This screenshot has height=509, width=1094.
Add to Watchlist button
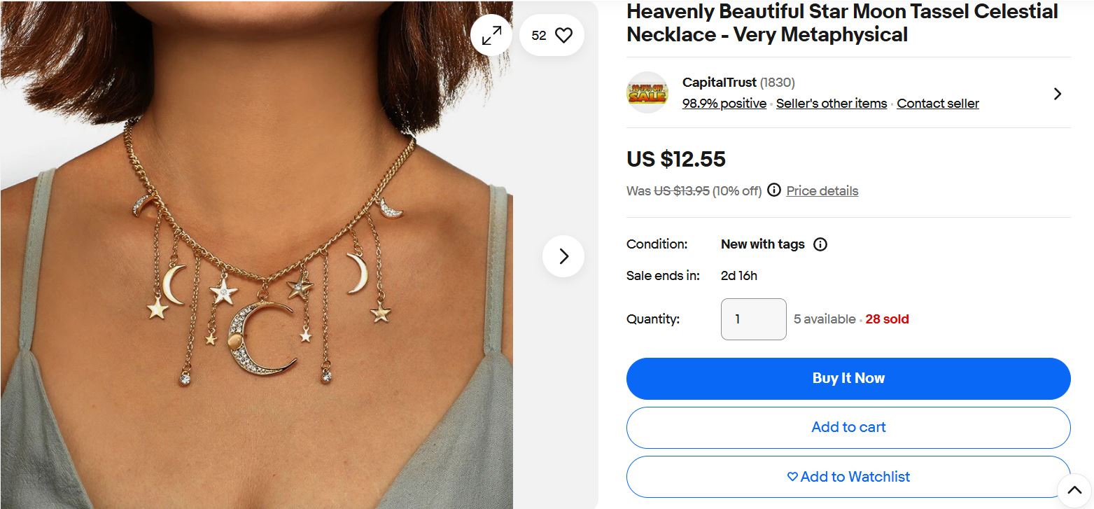coord(848,477)
